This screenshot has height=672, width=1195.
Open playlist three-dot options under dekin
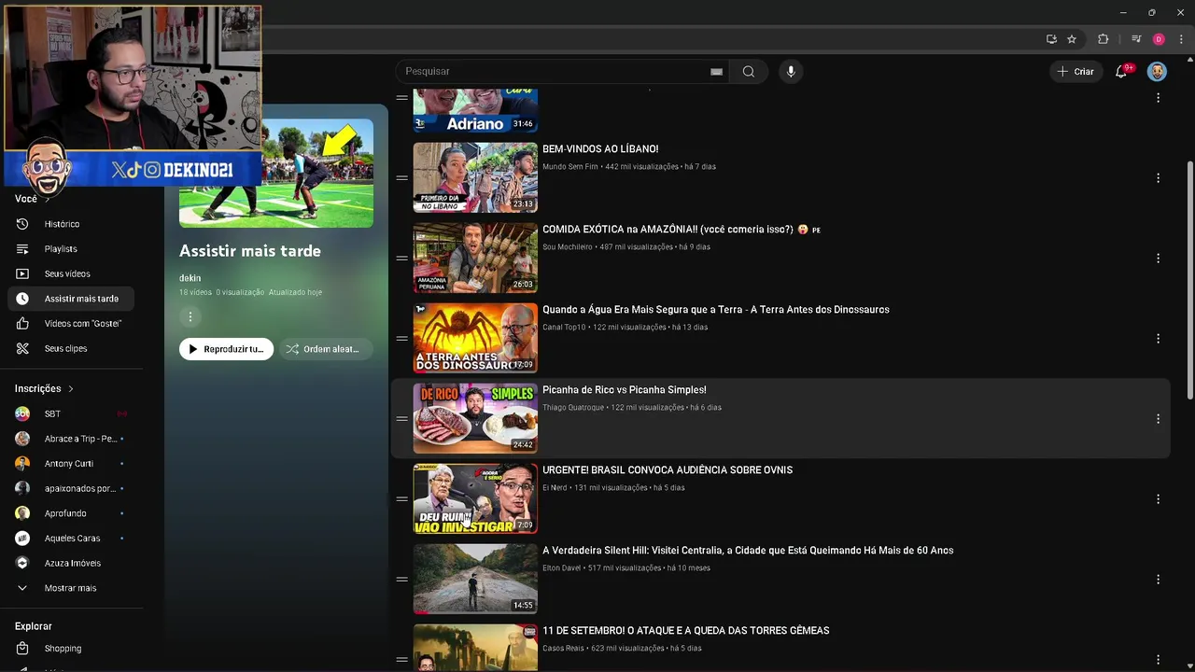[x=190, y=317]
